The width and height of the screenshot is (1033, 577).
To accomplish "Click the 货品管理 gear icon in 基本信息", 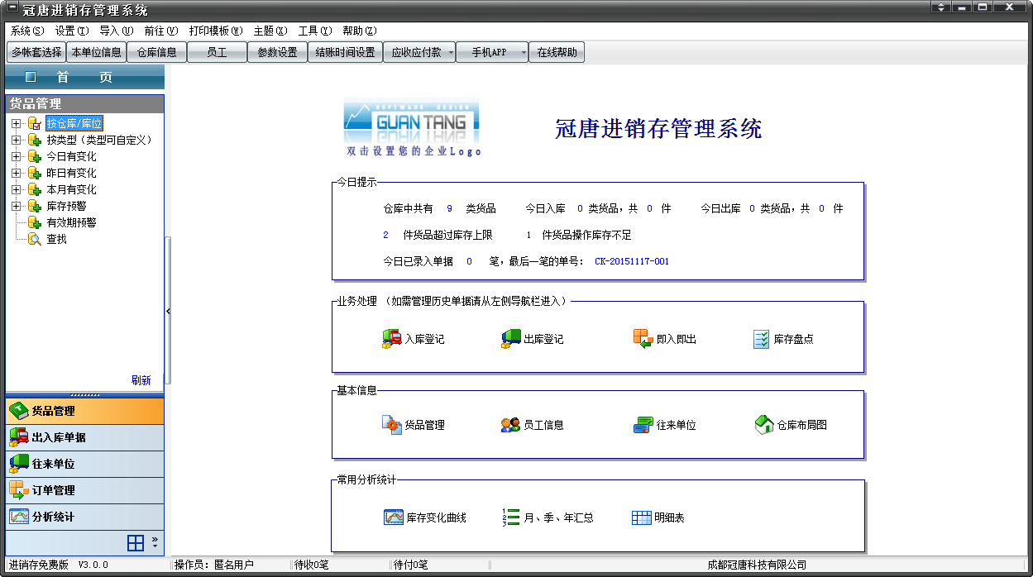I will click(391, 425).
